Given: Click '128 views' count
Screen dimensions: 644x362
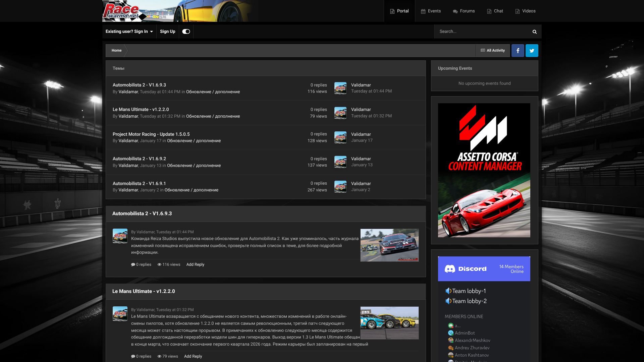Looking at the screenshot, I should 317,141.
